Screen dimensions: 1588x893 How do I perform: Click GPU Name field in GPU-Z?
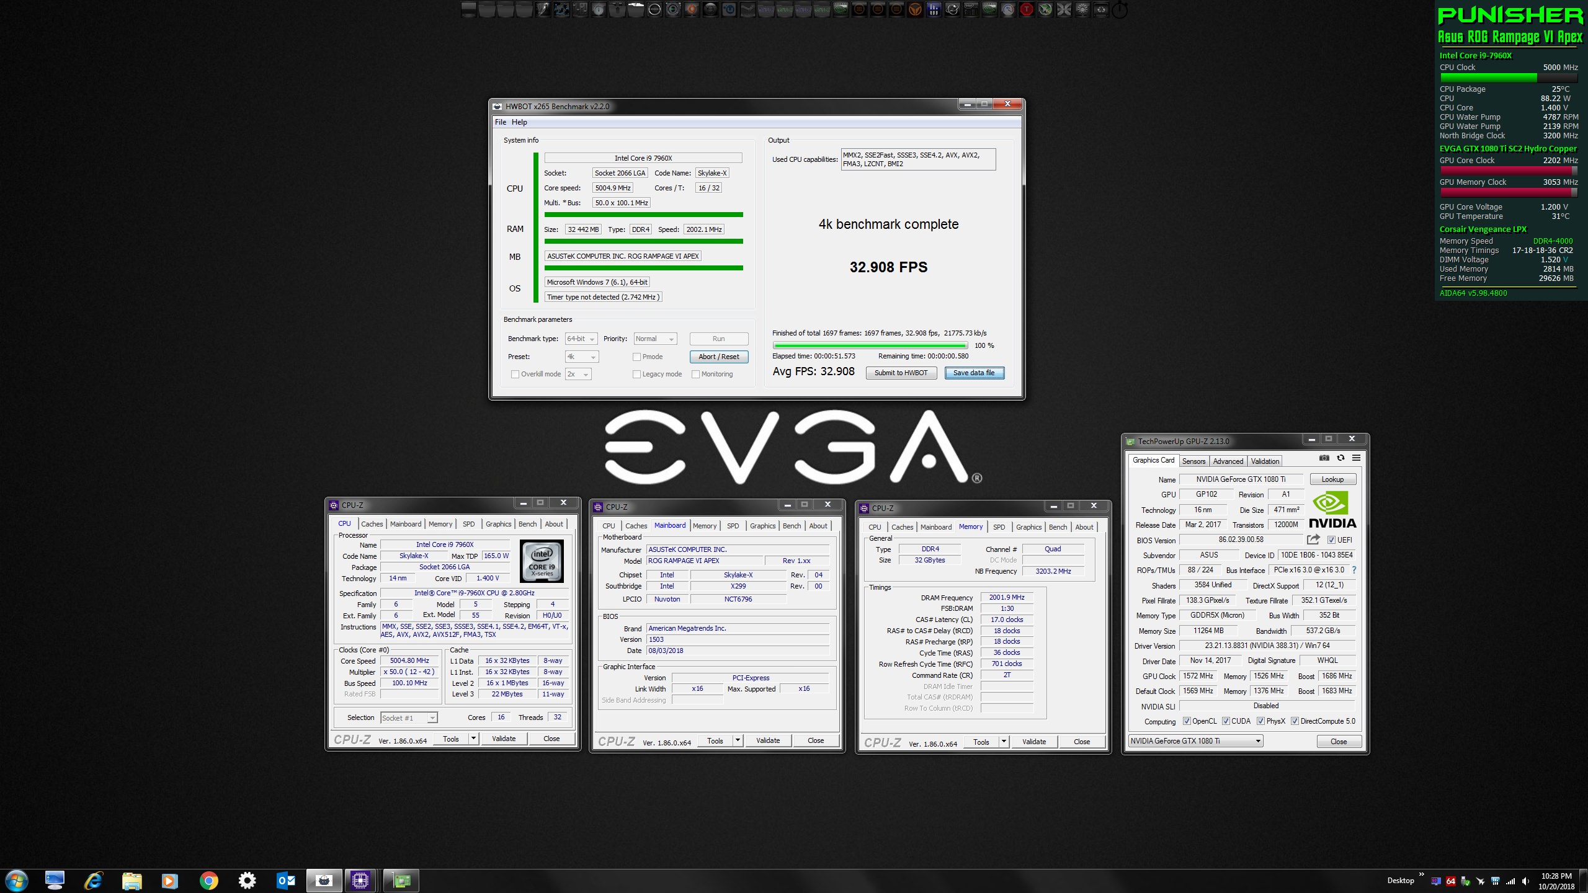pyautogui.click(x=1241, y=479)
